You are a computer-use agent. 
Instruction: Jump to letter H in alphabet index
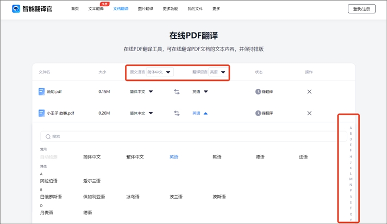[351, 156]
